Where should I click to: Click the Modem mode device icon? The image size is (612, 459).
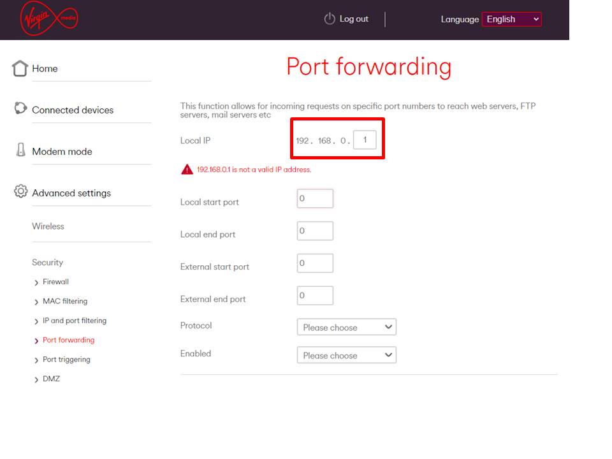tap(20, 149)
